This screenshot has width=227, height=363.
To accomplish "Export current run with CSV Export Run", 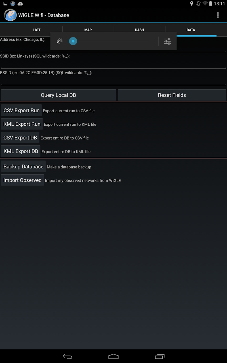I will (x=22, y=110).
